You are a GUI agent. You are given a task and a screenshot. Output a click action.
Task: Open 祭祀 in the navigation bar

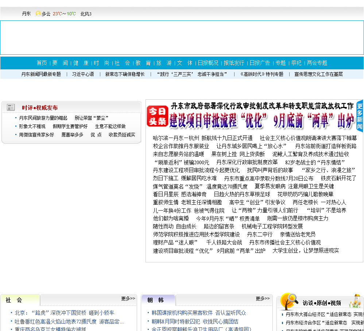coord(296,63)
